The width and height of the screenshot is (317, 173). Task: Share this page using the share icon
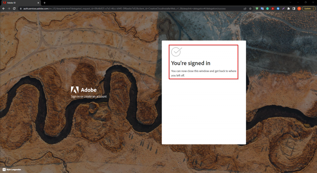(245, 9)
